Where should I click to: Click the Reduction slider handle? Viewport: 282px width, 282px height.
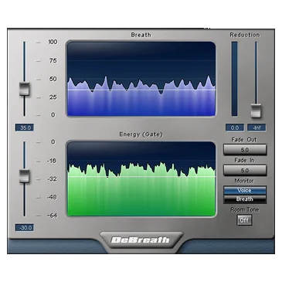256,110
